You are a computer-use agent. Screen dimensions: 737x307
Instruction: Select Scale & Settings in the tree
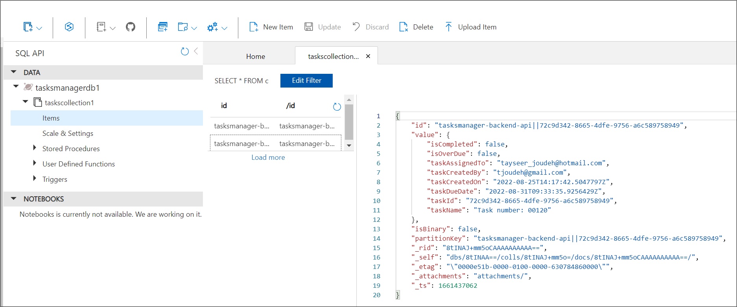click(68, 133)
